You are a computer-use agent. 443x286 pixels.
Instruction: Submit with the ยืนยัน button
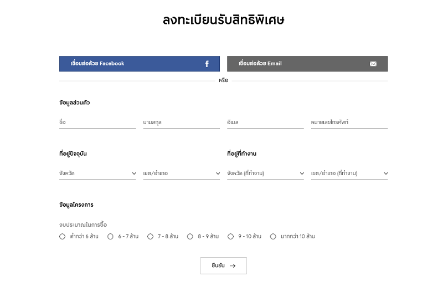(224, 265)
